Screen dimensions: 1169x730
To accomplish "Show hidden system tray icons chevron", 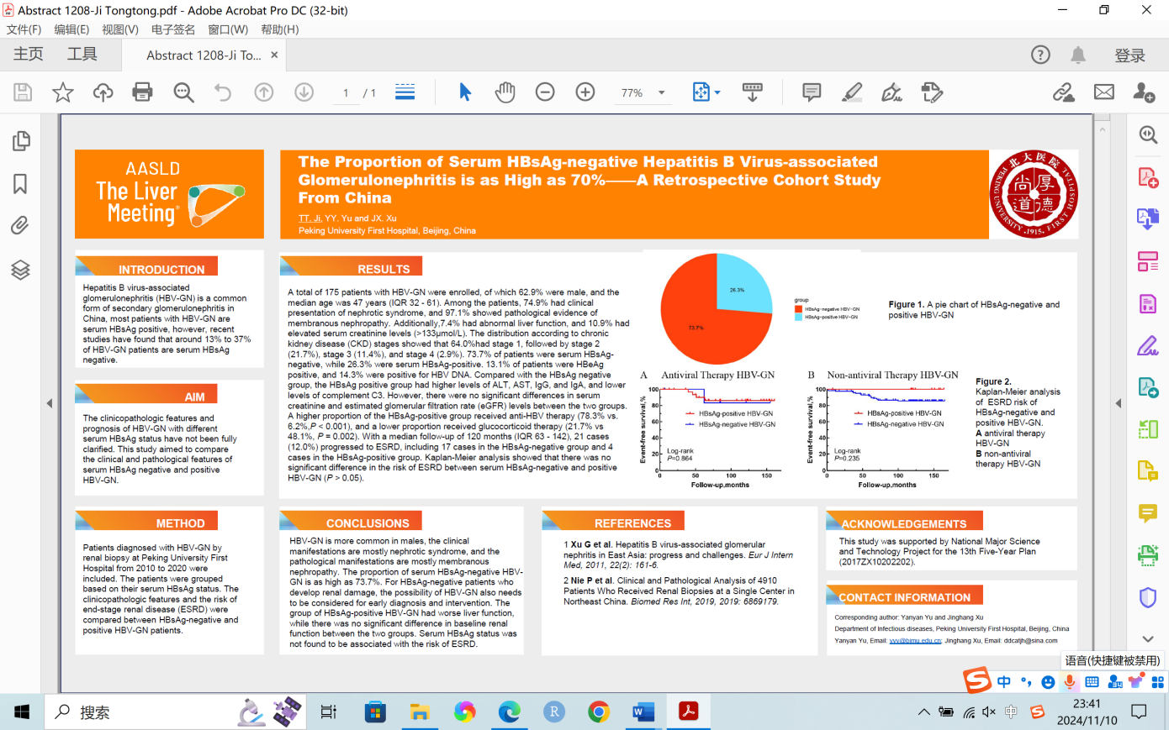I will click(923, 712).
